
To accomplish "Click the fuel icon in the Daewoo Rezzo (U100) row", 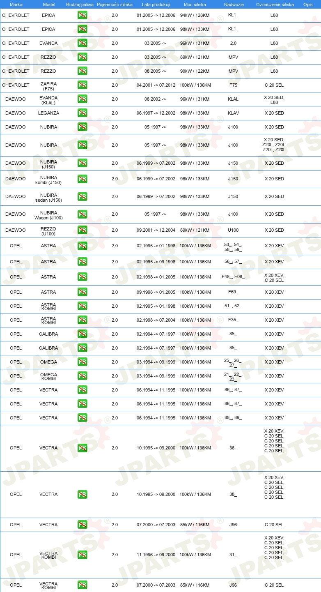I will pyautogui.click(x=82, y=230).
